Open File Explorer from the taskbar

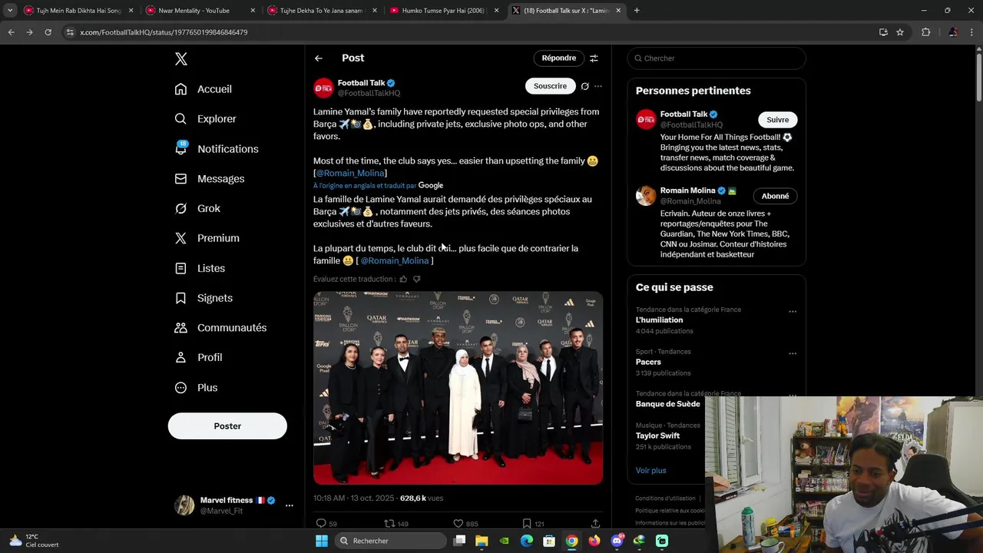click(482, 541)
